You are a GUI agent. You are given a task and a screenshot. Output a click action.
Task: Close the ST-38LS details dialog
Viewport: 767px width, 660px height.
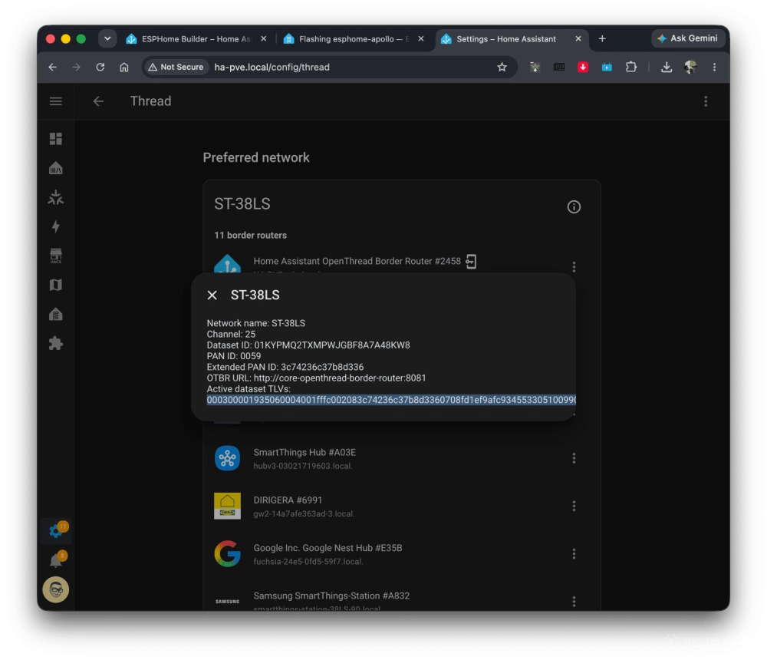point(212,295)
